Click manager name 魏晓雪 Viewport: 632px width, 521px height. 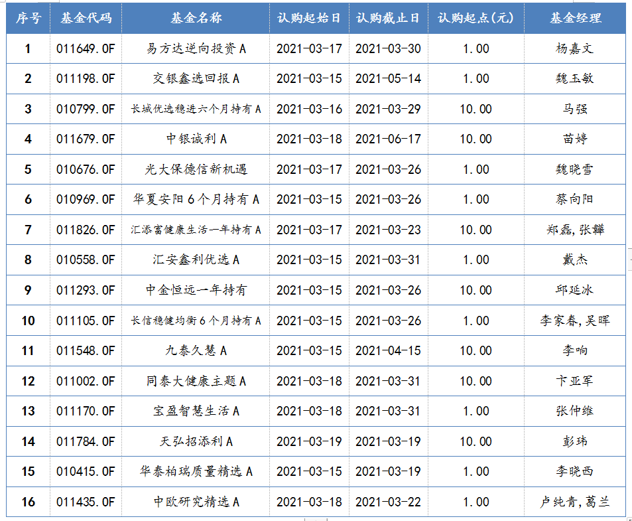[x=575, y=169]
